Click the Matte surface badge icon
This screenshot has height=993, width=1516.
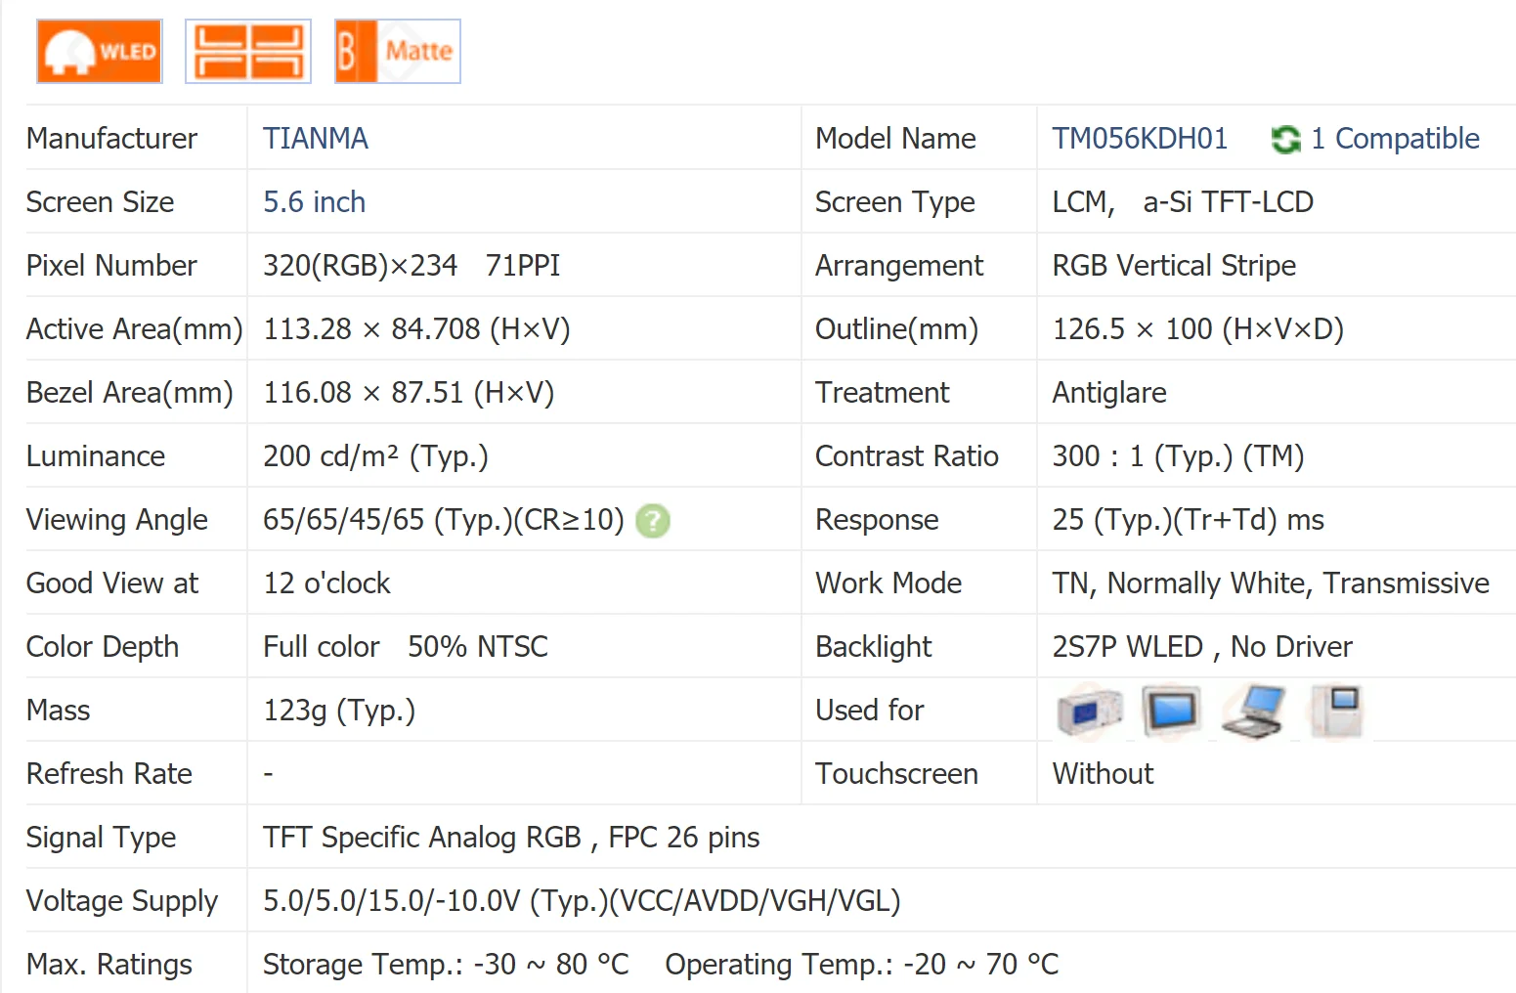click(398, 51)
